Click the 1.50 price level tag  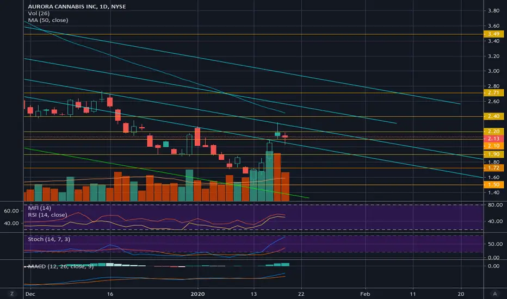click(x=493, y=185)
